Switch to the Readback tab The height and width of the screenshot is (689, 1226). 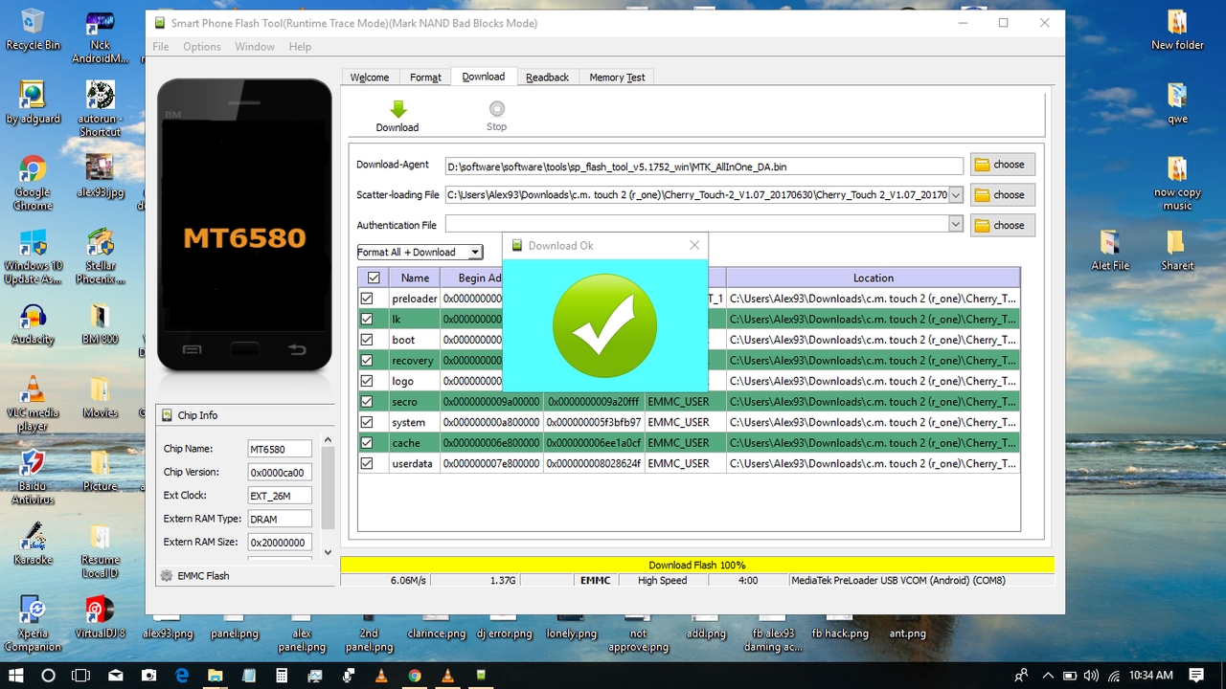click(x=548, y=78)
